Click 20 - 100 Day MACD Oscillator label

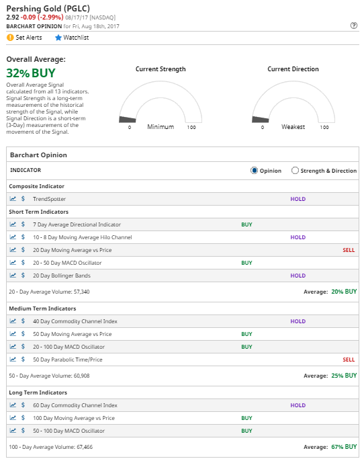click(x=69, y=347)
